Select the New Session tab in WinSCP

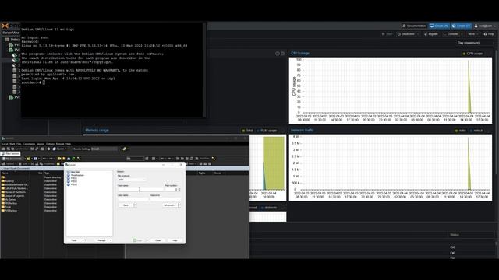[x=10, y=154]
